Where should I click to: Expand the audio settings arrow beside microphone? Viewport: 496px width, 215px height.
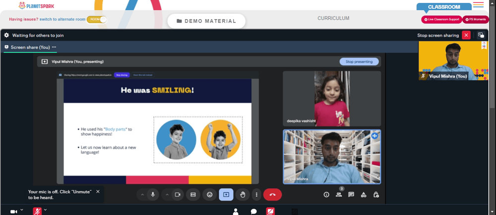142,195
